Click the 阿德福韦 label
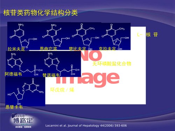The width and height of the screenshot is (175, 131). point(13,74)
